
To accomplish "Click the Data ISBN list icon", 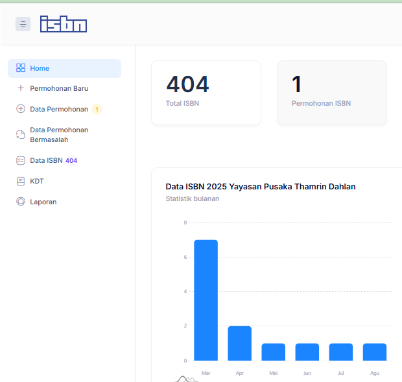I will [x=21, y=160].
